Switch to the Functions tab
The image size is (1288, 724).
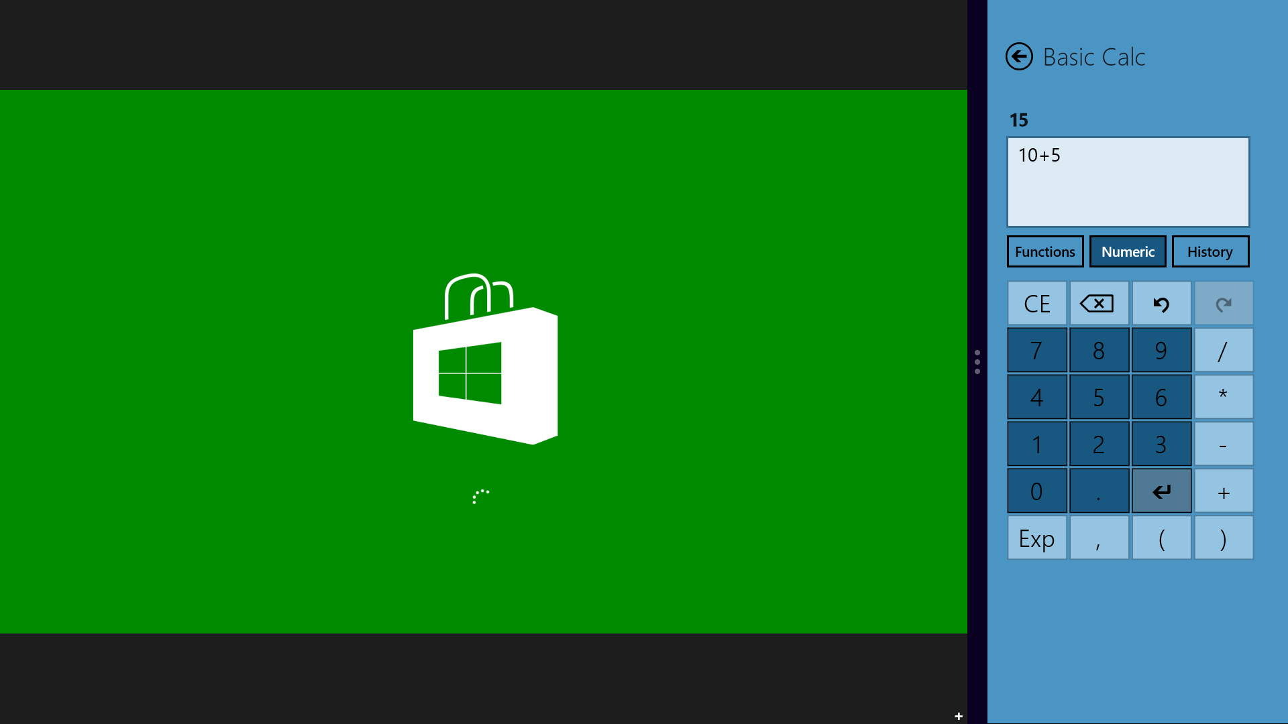tap(1044, 252)
